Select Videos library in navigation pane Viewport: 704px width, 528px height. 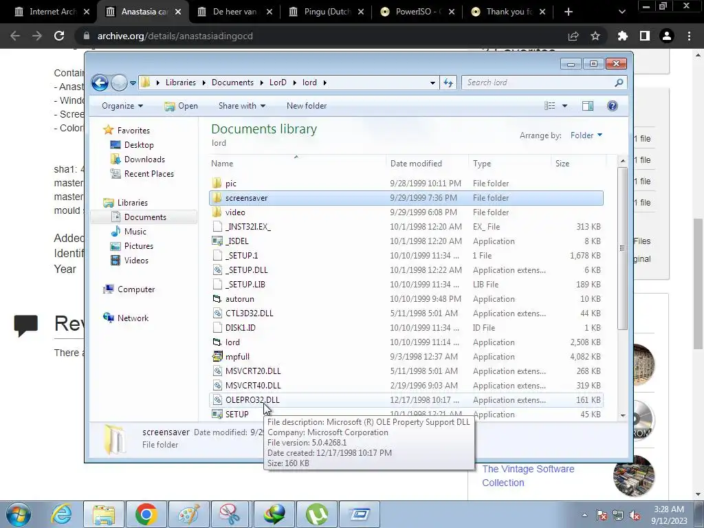point(136,261)
